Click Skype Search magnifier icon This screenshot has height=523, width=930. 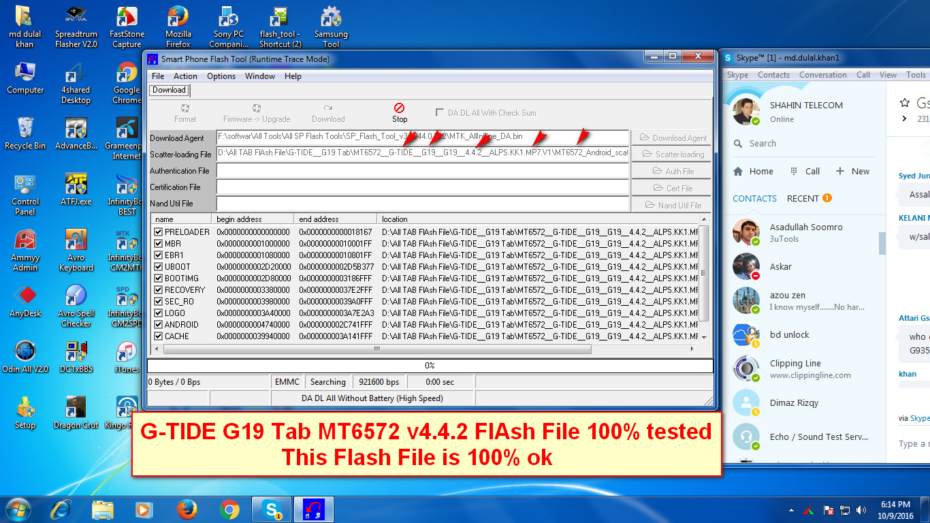738,144
